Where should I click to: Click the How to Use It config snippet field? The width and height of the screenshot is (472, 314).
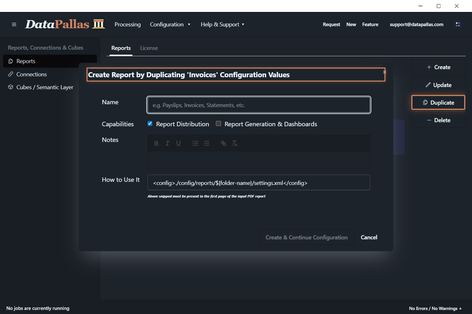pyautogui.click(x=259, y=182)
